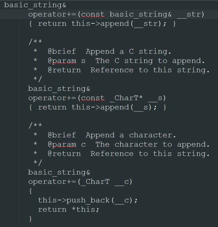Click the 'Append a C string.' brief comment
This screenshot has width=218, height=227.
pyautogui.click(x=128, y=52)
